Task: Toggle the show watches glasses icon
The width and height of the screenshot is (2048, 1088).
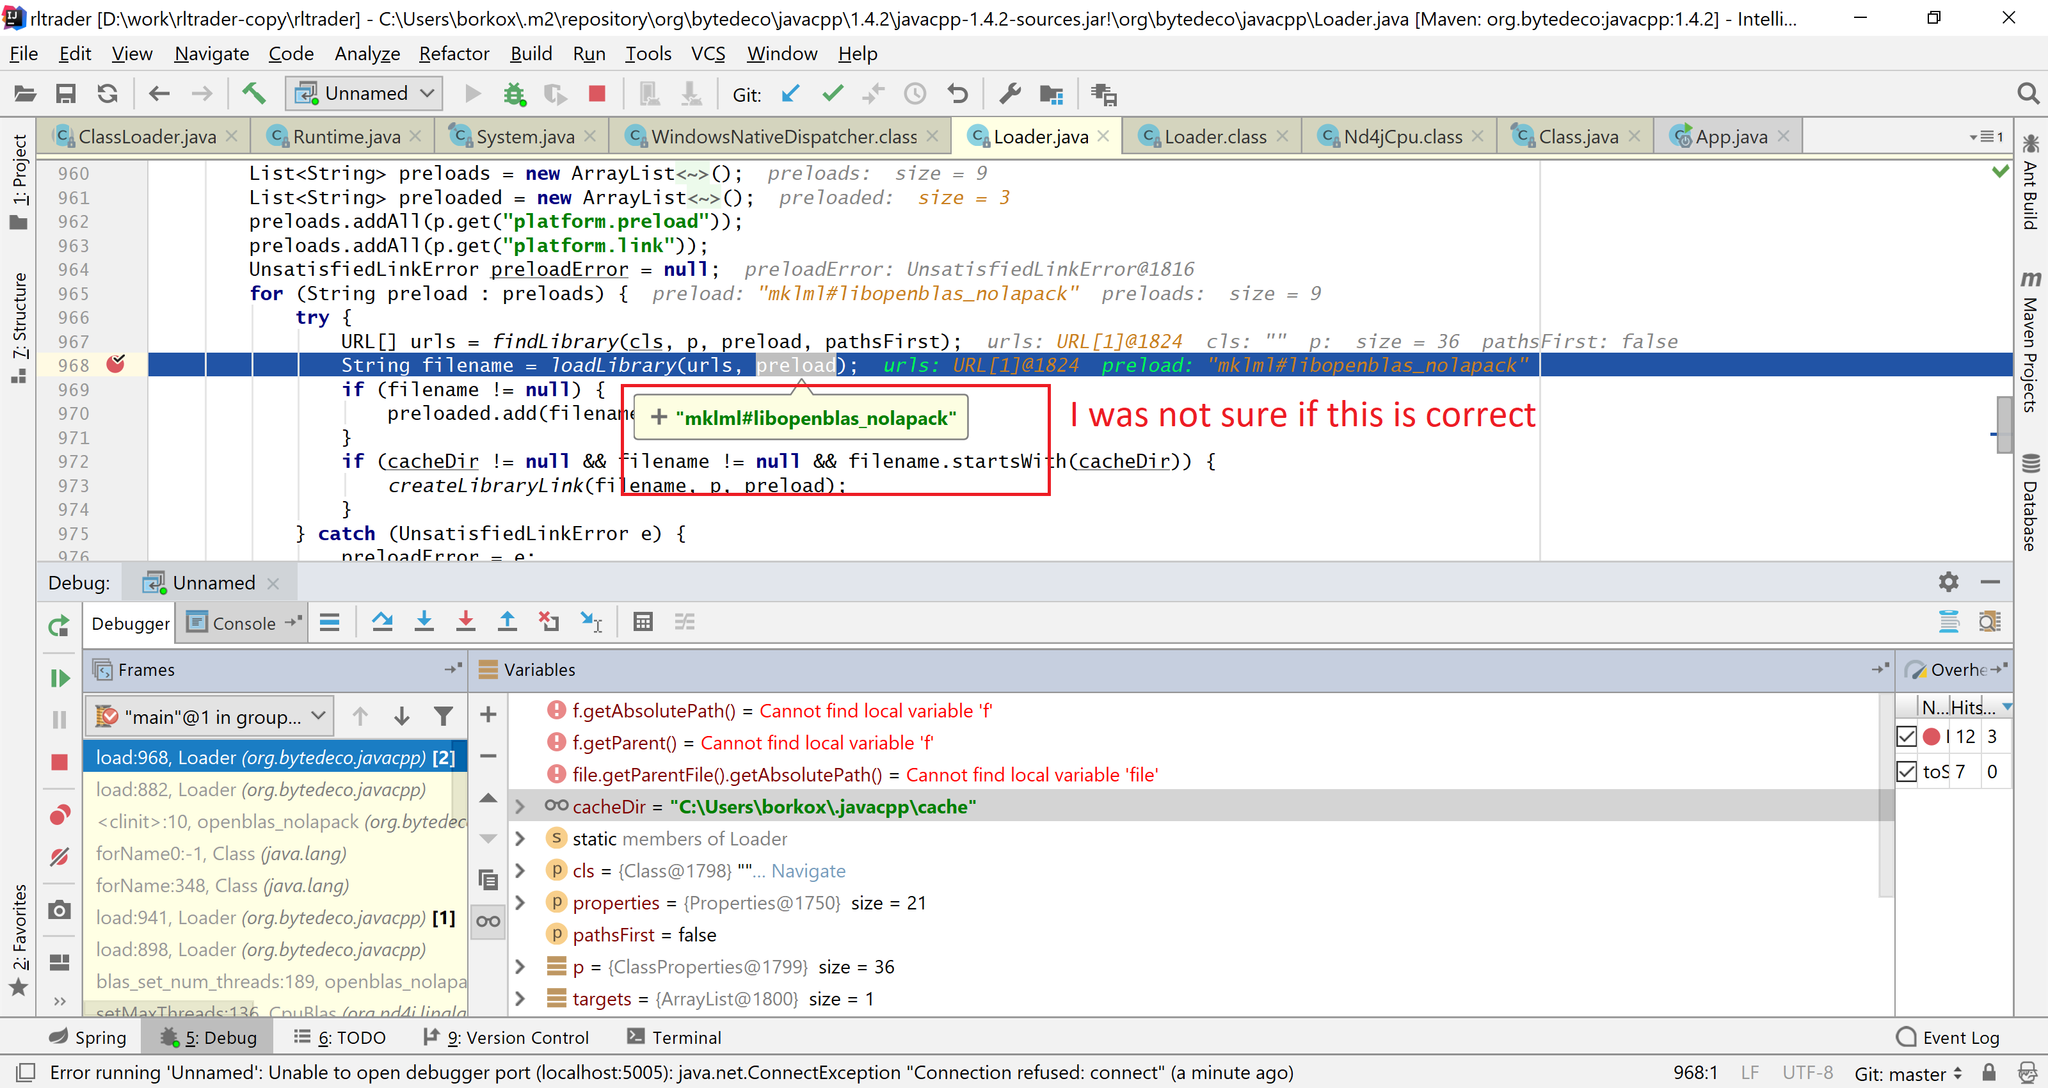Action: pyautogui.click(x=489, y=922)
